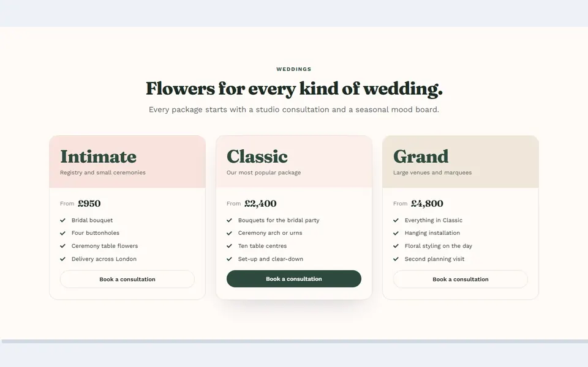Click the 'Ceremony arch or urns' text

coord(270,233)
